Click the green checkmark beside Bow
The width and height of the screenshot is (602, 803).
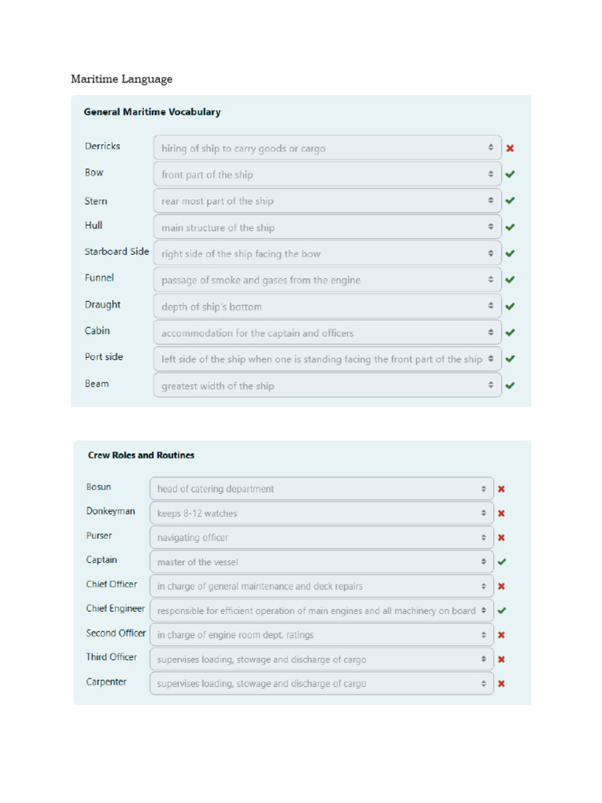point(510,174)
